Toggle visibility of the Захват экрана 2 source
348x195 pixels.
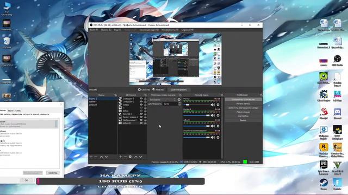click(141, 117)
